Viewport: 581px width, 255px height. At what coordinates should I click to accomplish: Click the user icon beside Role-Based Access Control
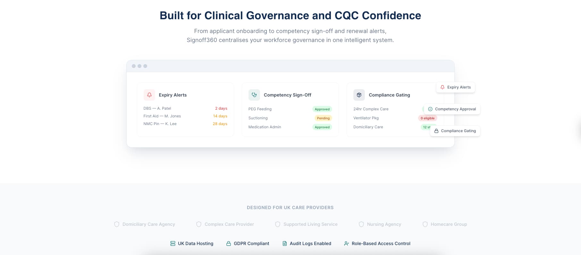tap(346, 243)
